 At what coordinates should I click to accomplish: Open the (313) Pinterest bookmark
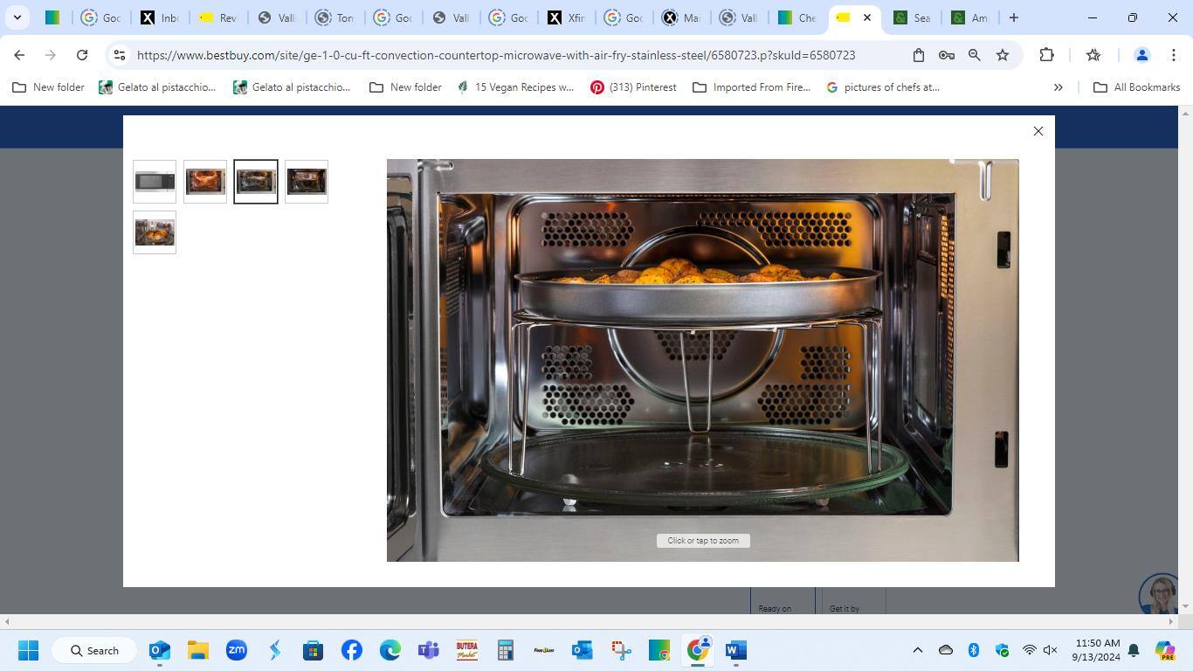(633, 87)
